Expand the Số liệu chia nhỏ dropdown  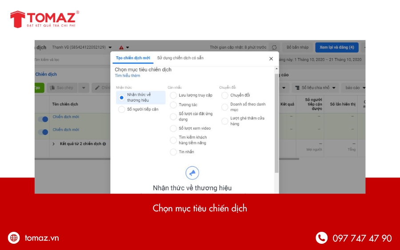316,88
